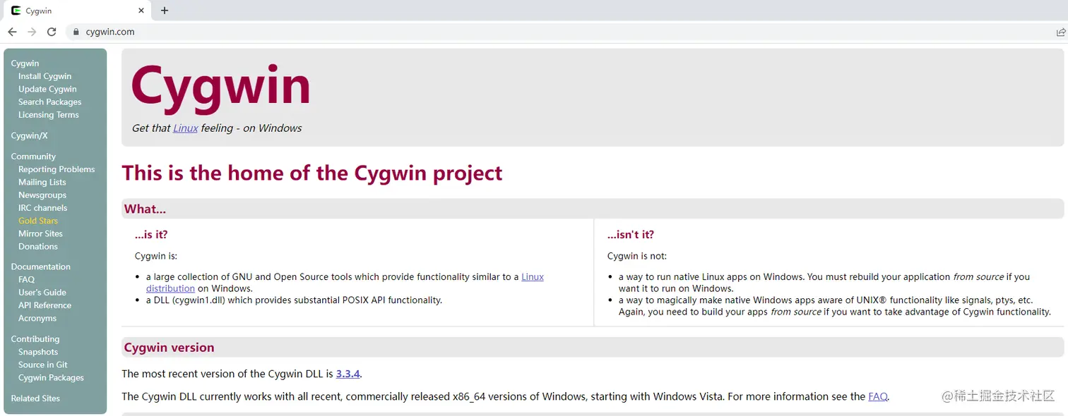This screenshot has height=416, width=1068.
Task: Click the cygwin.com address bar
Action: coord(558,32)
